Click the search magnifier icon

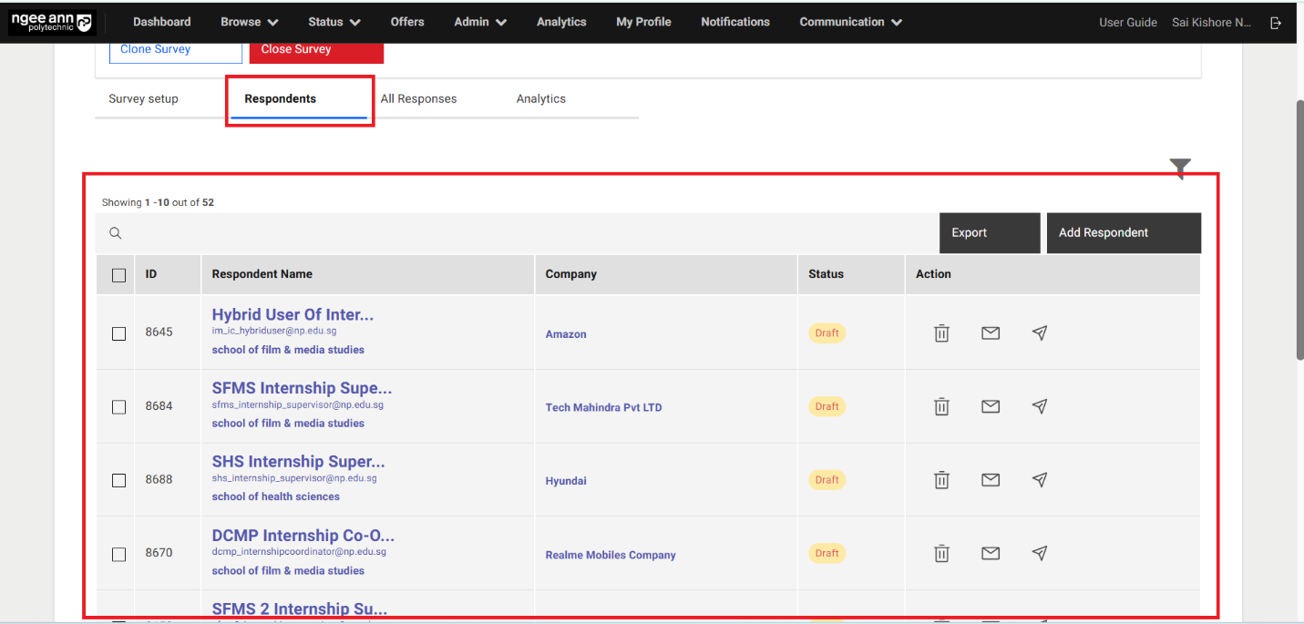pyautogui.click(x=116, y=233)
